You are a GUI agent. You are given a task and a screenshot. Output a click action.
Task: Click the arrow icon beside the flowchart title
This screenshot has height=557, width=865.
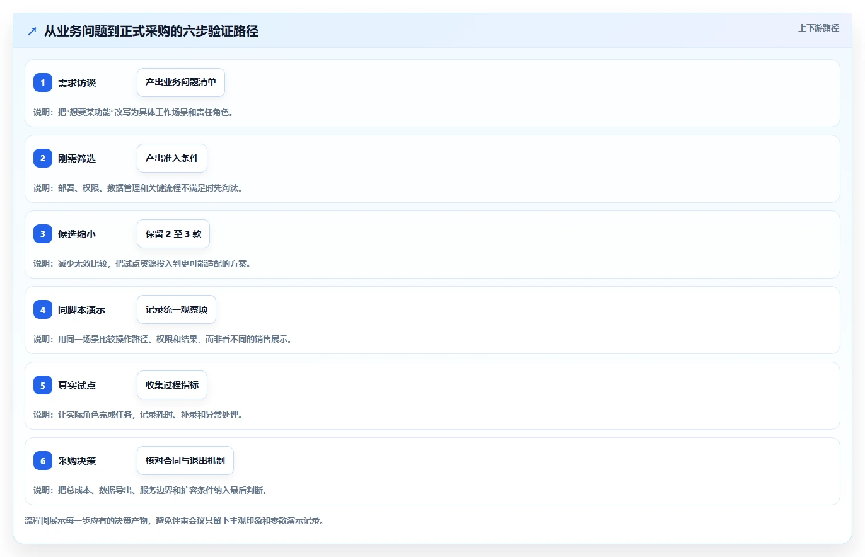[x=32, y=32]
